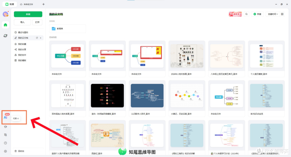Launch 知犀 AI from the sidebar
291x157 pixels.
(6, 117)
